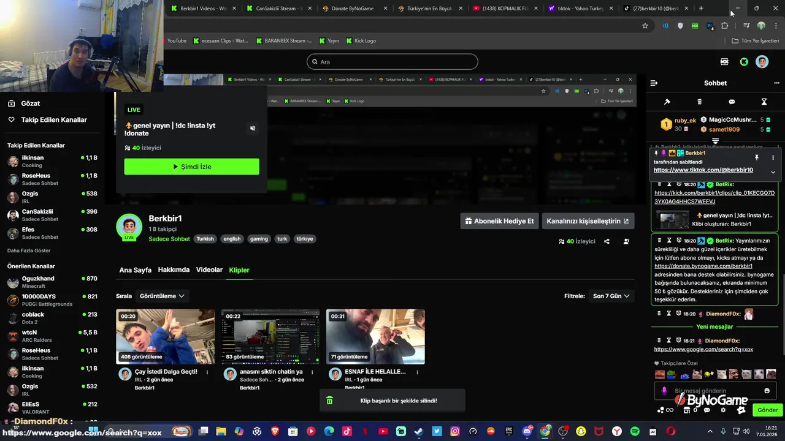This screenshot has height=441, width=785.
Task: Focus the Ara search field
Action: [392, 62]
